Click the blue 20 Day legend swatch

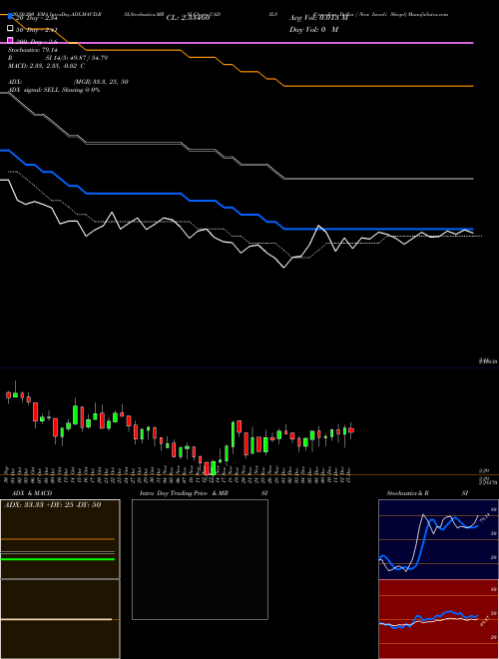tap(10, 17)
